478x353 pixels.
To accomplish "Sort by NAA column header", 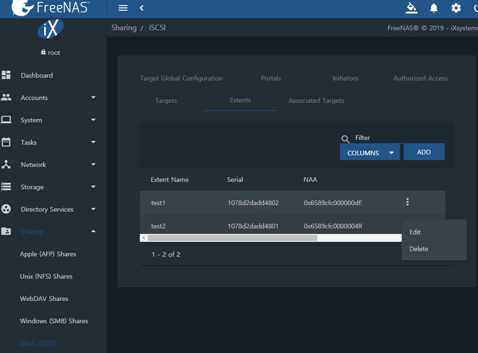I will point(310,180).
